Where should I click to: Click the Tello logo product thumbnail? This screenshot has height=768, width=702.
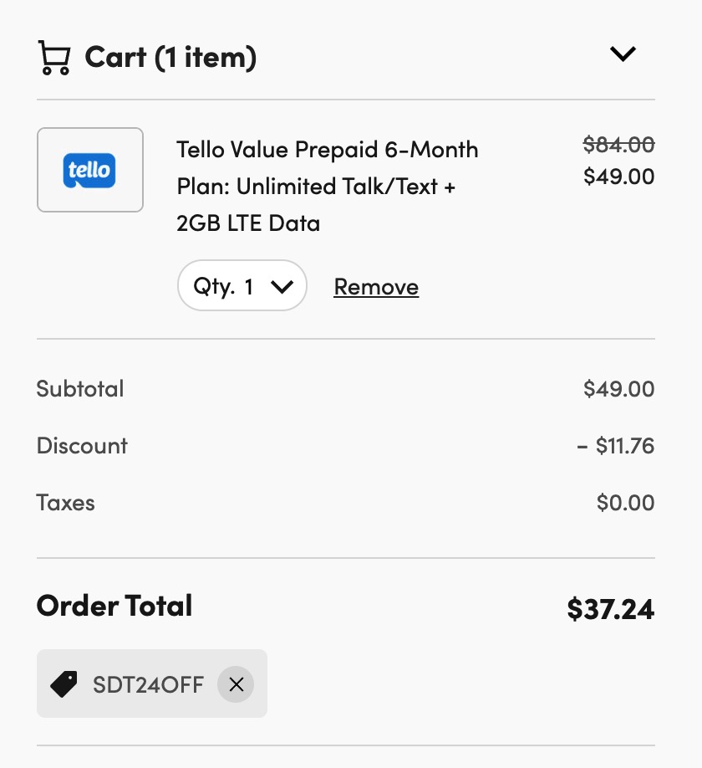coord(90,170)
